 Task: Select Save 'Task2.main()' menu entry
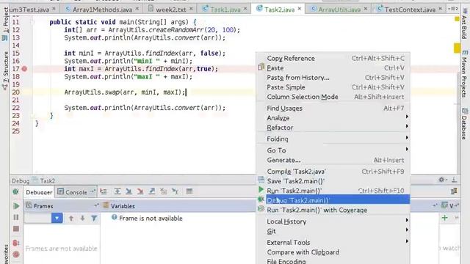point(333,181)
